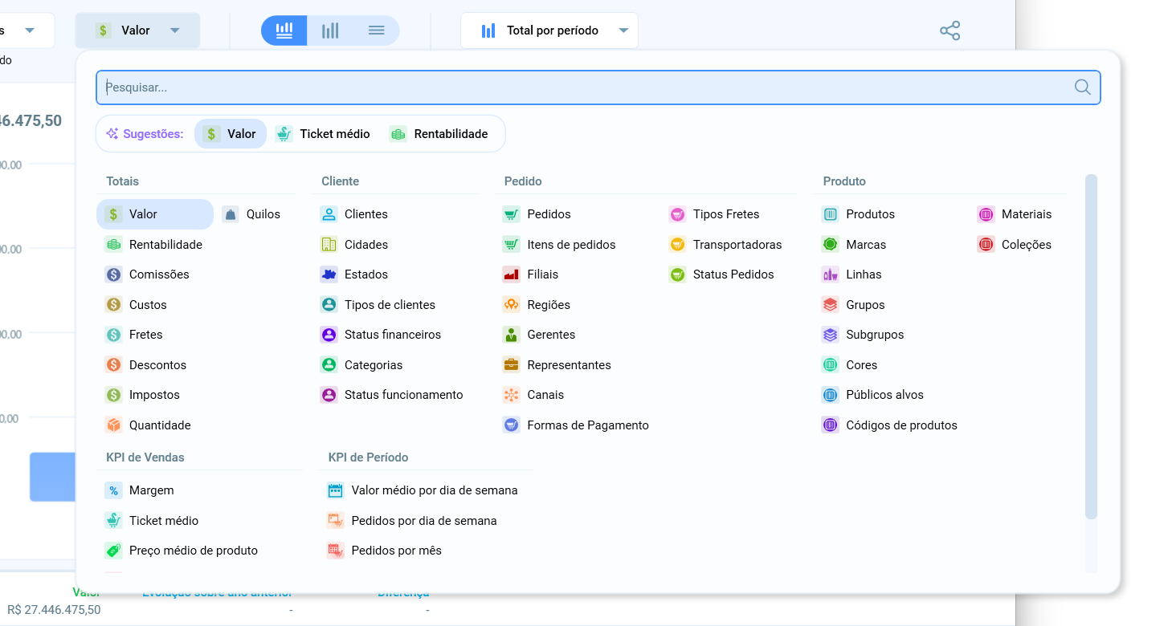The width and height of the screenshot is (1168, 626).
Task: Click the Gerentes person icon
Action: tap(511, 335)
